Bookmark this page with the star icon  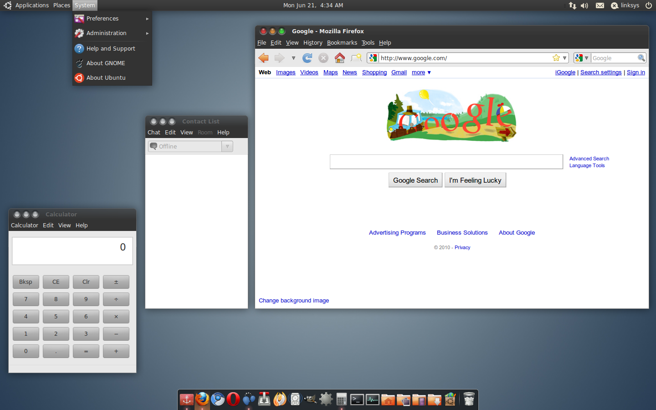pos(556,58)
